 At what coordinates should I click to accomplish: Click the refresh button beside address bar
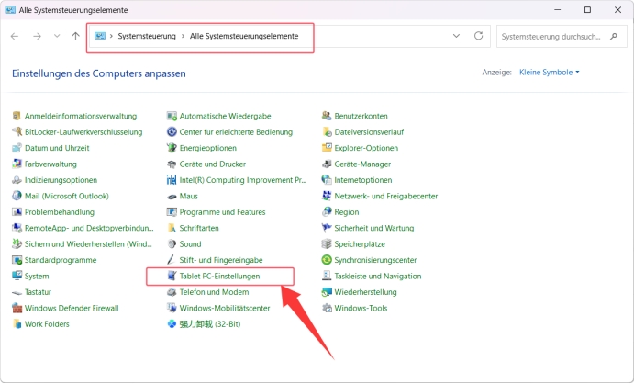point(478,36)
